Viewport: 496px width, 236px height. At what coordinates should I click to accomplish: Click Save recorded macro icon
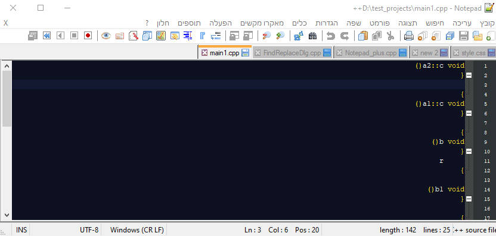tap(33, 36)
